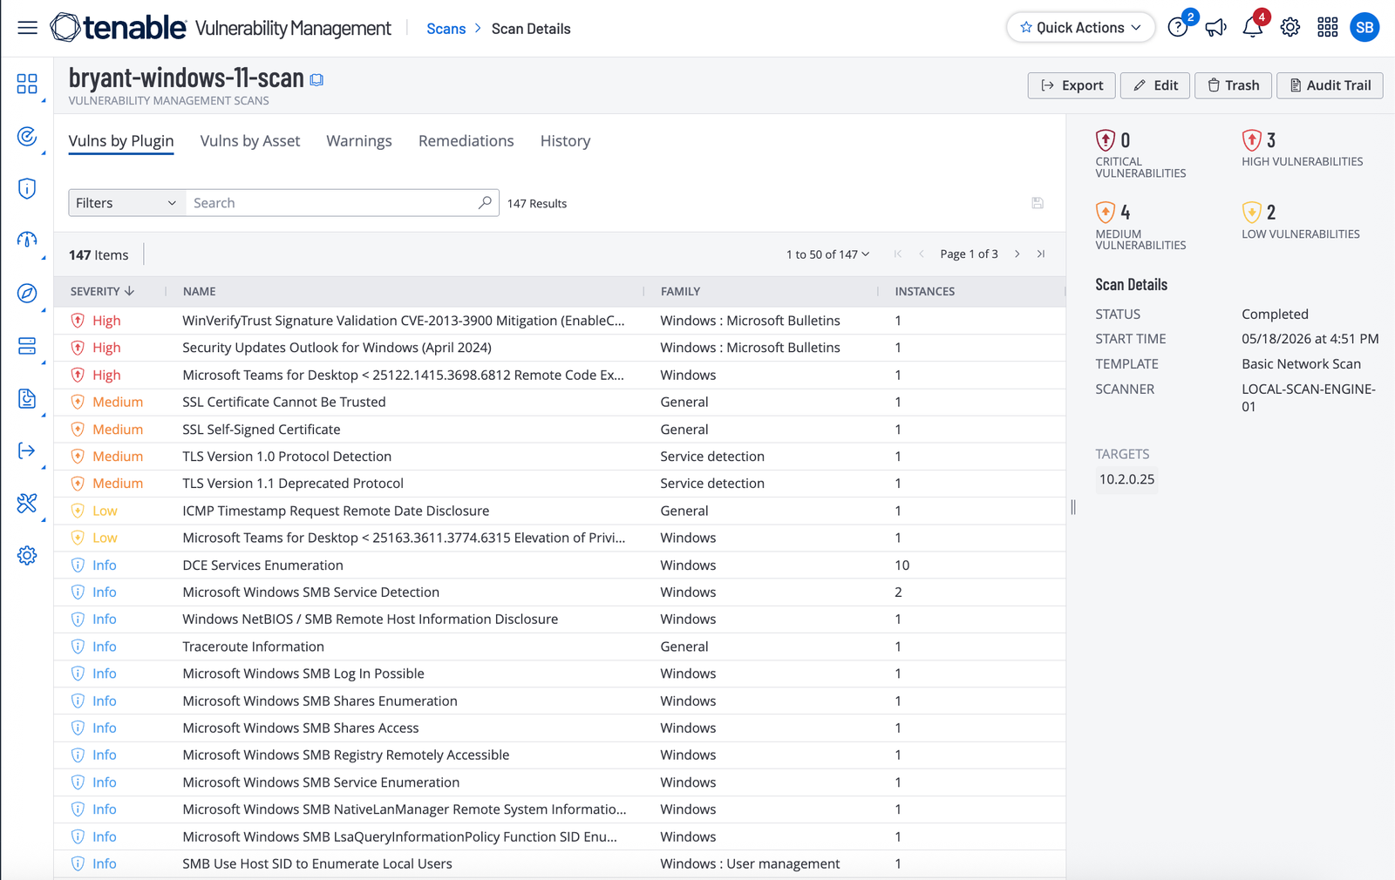Viewport: 1395px width, 880px height.
Task: Open the shield icon in sidebar
Action: 27,188
